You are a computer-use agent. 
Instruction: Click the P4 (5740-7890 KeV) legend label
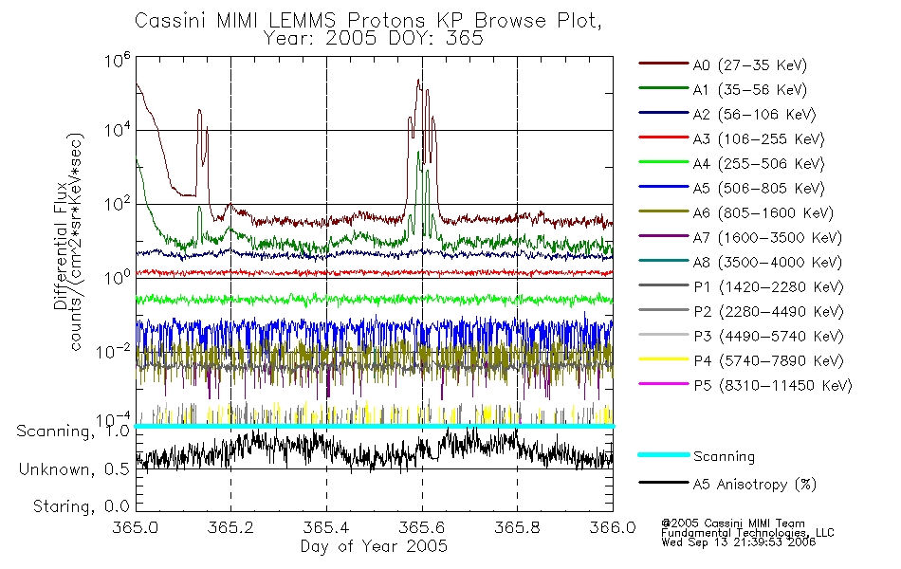tap(768, 361)
